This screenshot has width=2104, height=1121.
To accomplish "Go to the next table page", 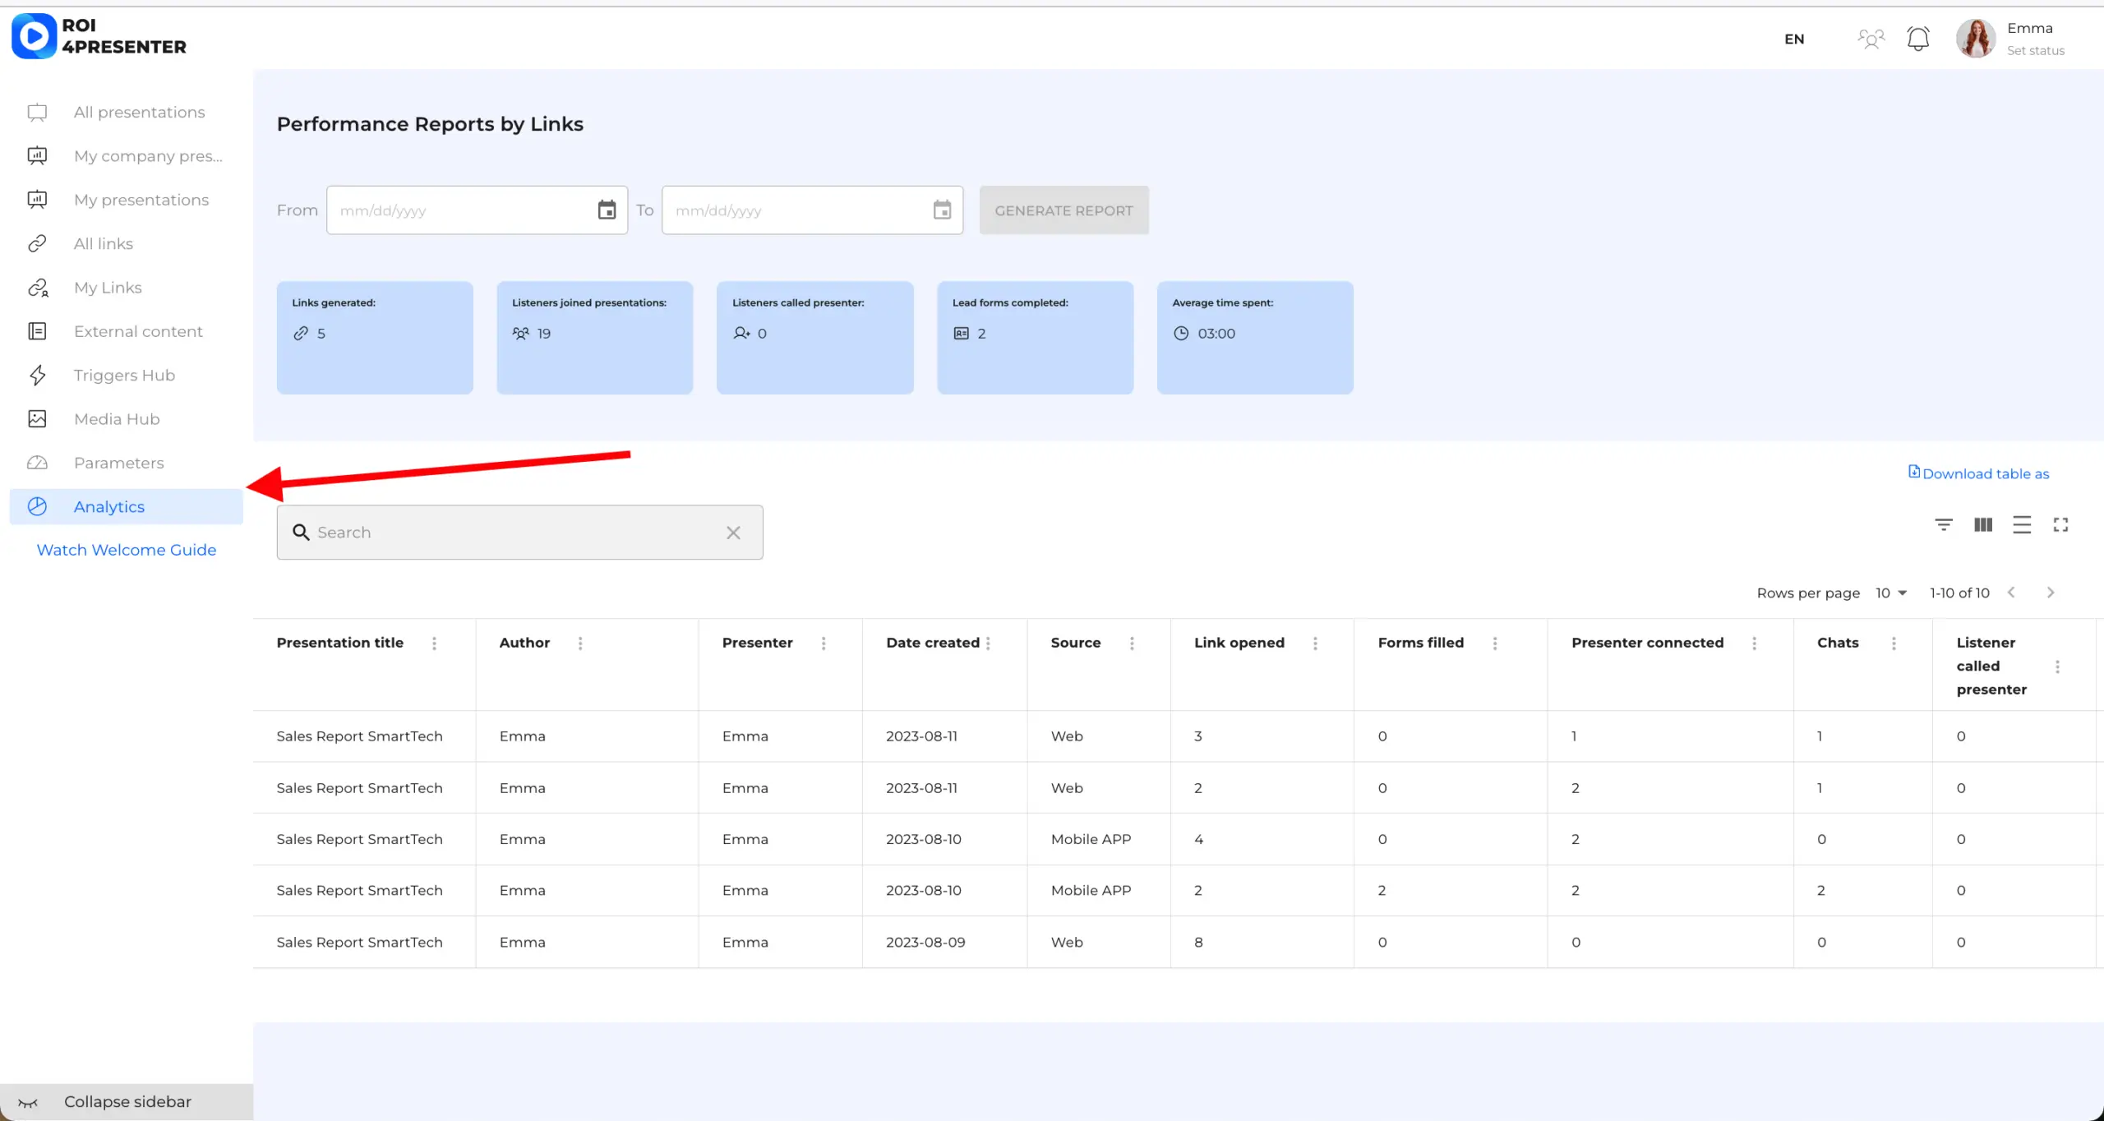I will (x=2051, y=592).
